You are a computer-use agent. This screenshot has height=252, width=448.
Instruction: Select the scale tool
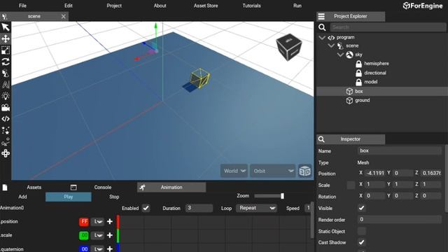tap(6, 50)
